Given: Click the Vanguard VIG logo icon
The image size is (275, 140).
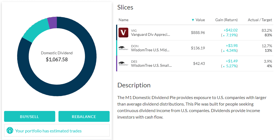Looking at the screenshot, I should pyautogui.click(x=123, y=33).
